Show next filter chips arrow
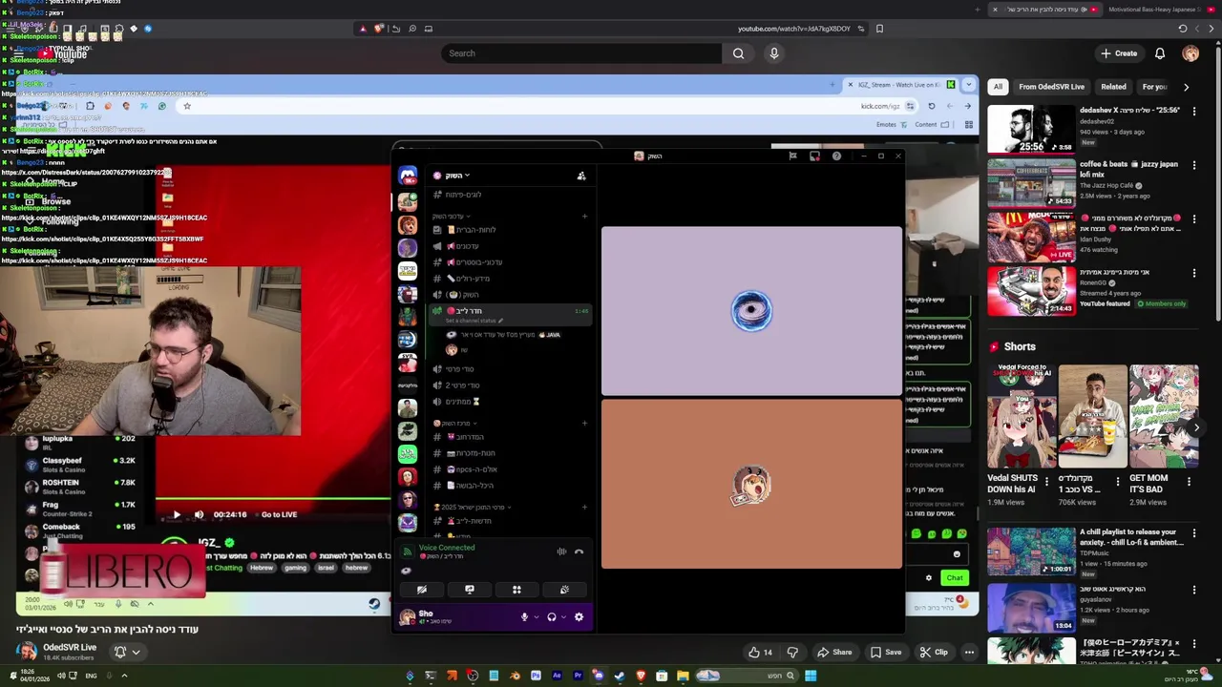Screen dimensions: 1222x687 [1186, 87]
